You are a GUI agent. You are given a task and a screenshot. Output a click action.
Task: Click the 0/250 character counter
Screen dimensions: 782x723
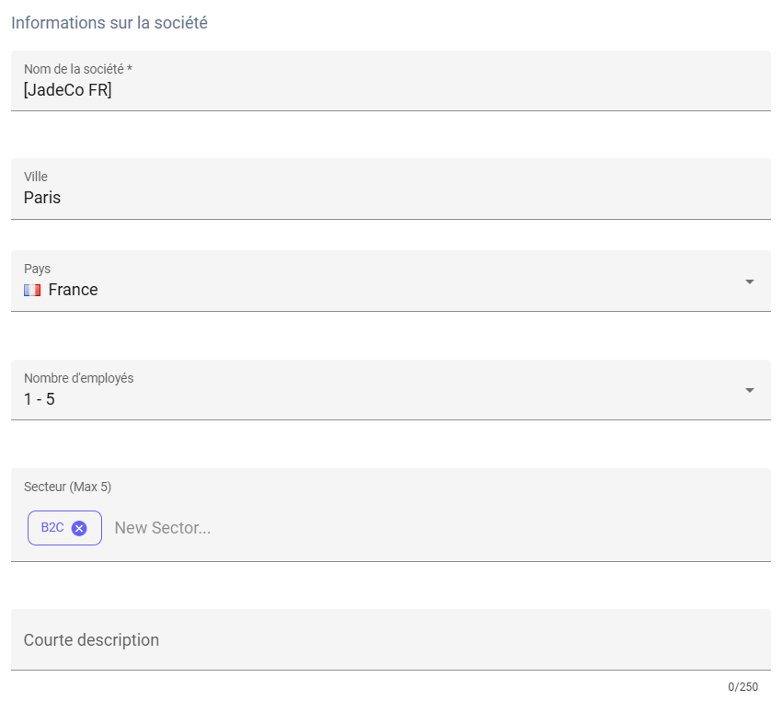742,687
